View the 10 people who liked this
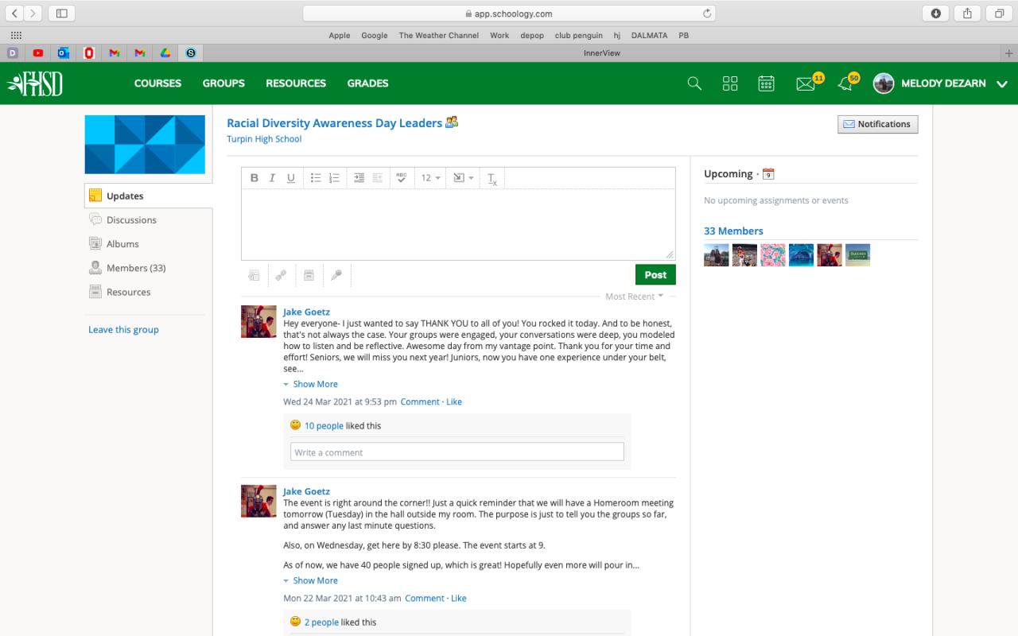 pos(324,426)
